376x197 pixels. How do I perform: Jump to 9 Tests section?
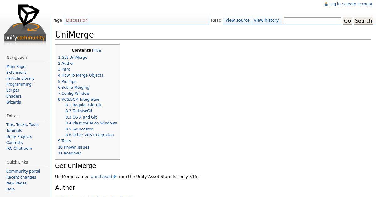click(x=64, y=141)
